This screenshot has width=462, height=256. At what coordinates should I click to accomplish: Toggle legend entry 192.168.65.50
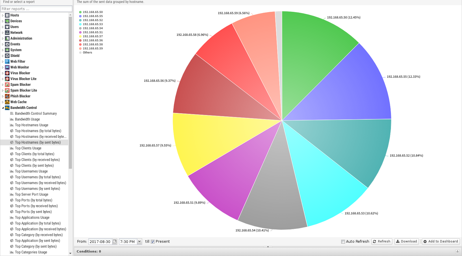[91, 12]
